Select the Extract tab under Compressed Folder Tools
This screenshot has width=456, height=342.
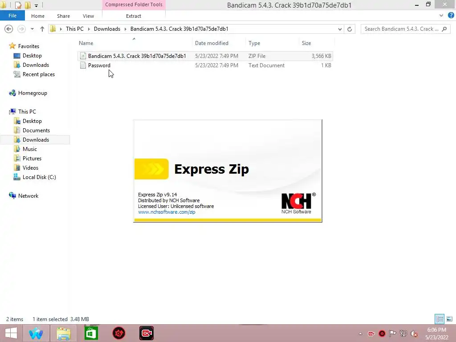coord(134,16)
